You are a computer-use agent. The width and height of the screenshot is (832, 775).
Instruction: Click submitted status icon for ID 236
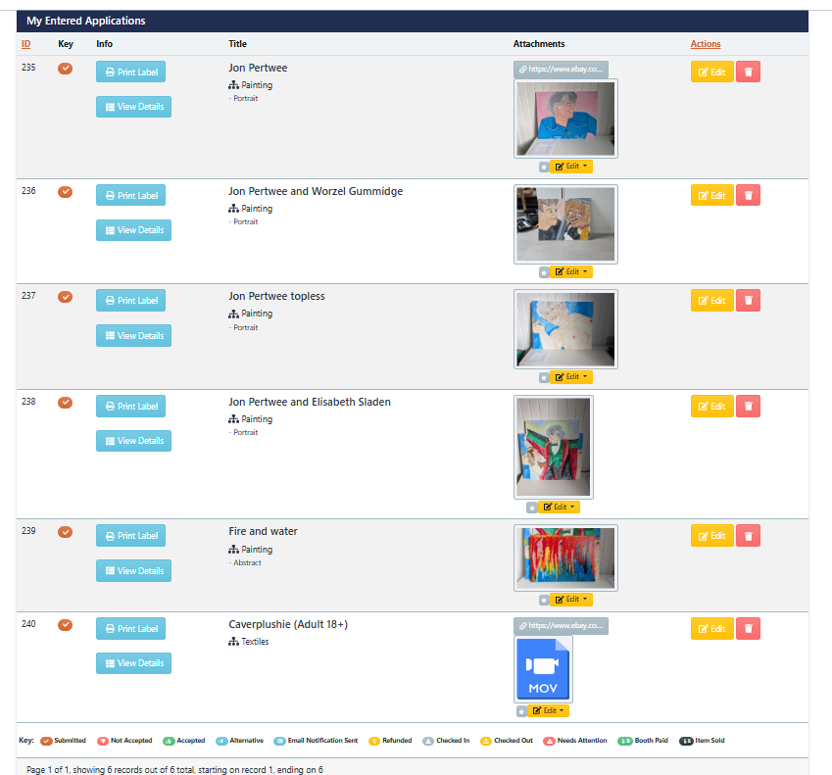(x=66, y=191)
